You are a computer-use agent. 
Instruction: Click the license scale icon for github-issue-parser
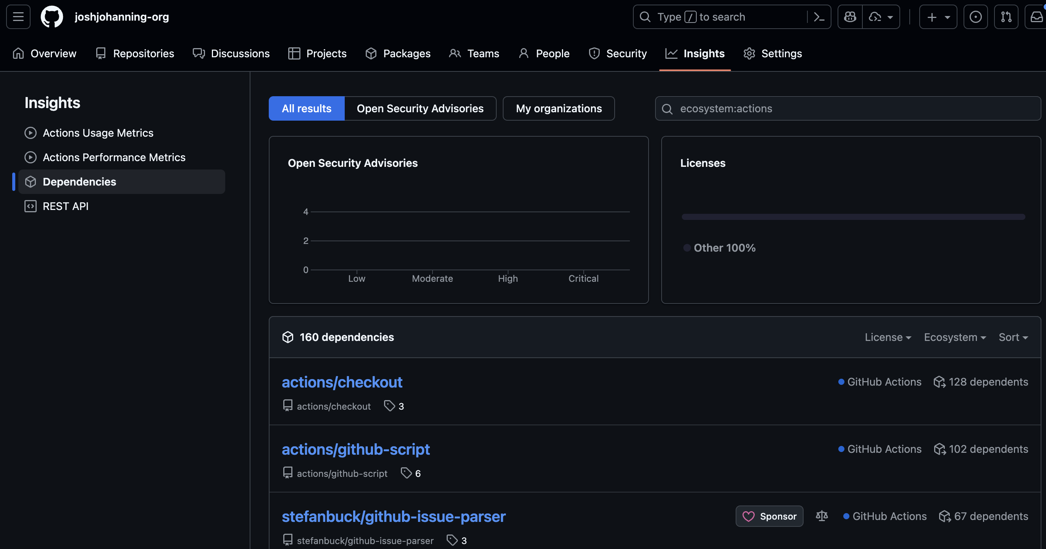[x=822, y=516]
